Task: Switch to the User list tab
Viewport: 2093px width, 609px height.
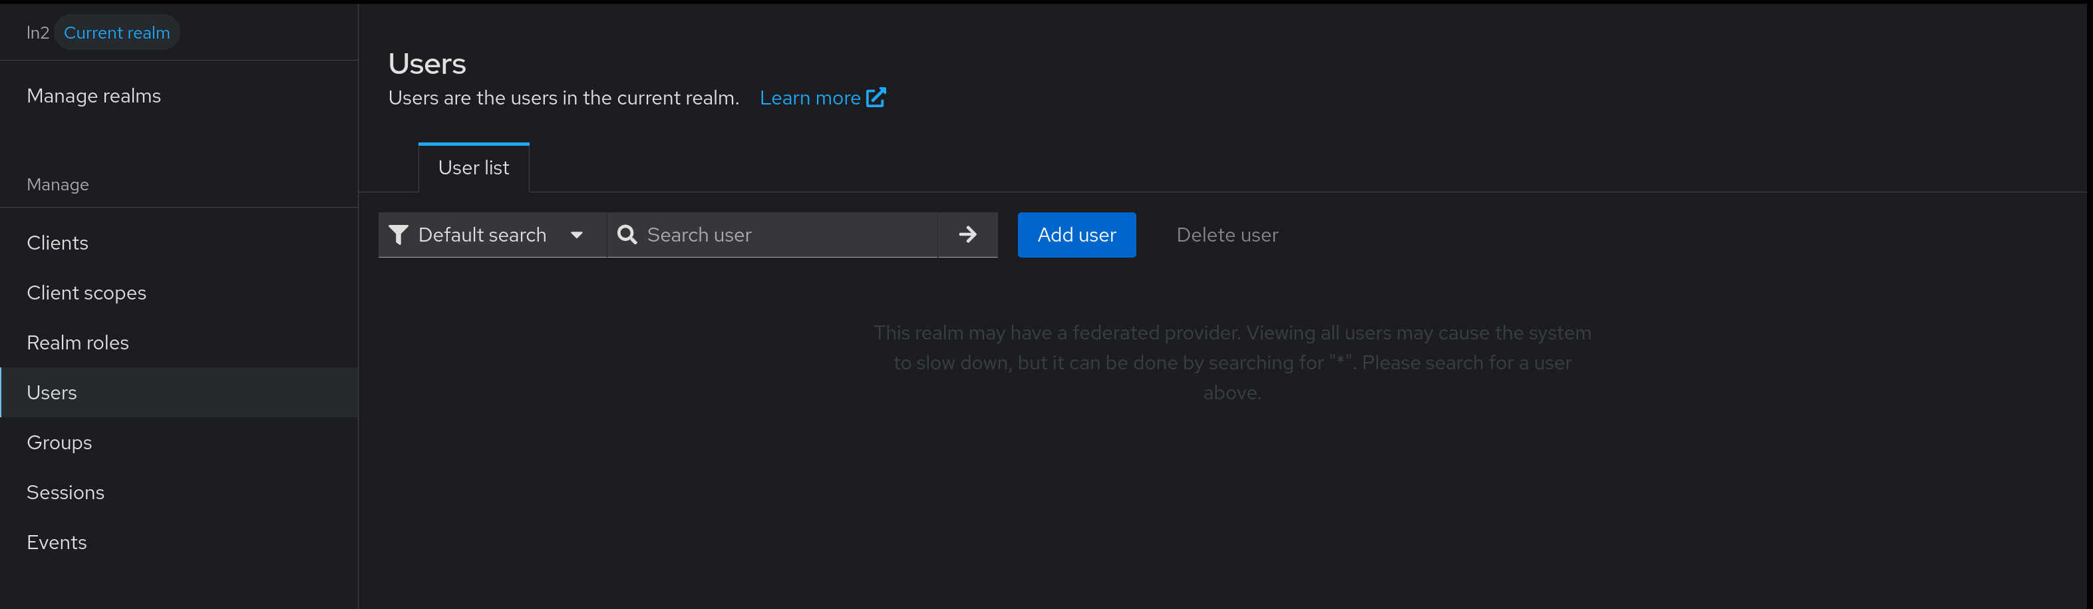Action: [x=474, y=168]
